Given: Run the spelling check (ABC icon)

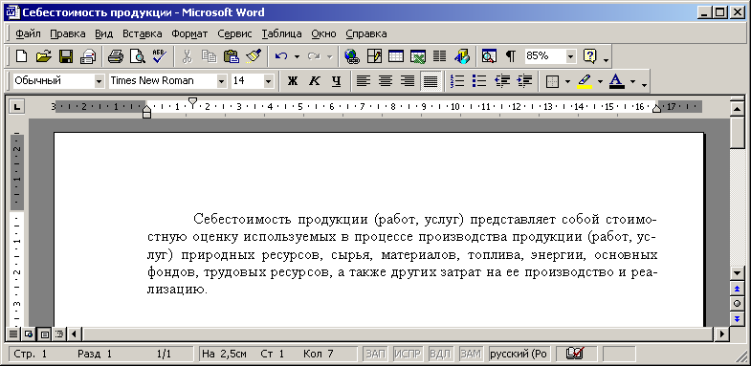Looking at the screenshot, I should [160, 56].
